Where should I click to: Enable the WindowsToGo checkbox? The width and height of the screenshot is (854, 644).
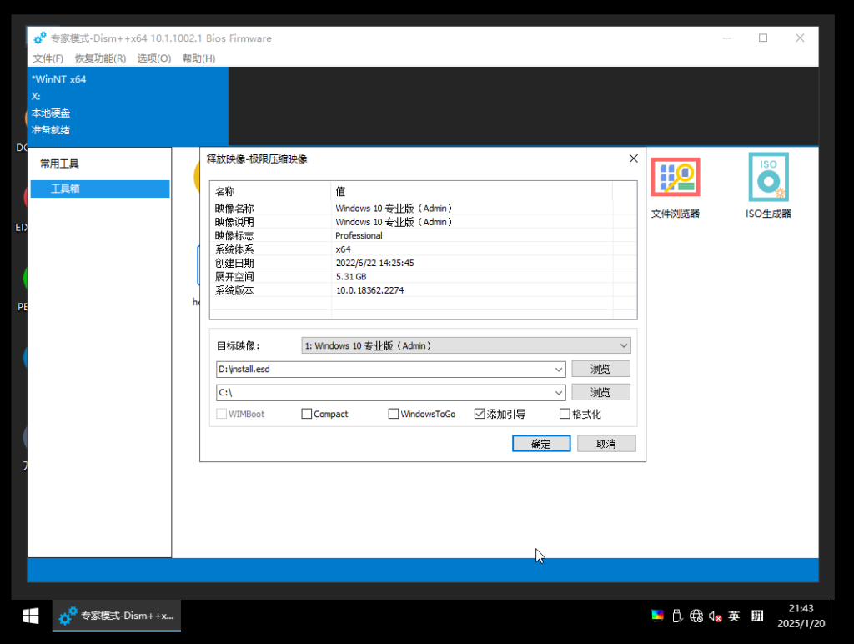394,414
